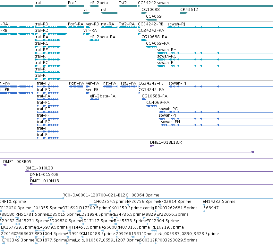
Task: Select the nst-RA transcript
Action: coord(109,27)
